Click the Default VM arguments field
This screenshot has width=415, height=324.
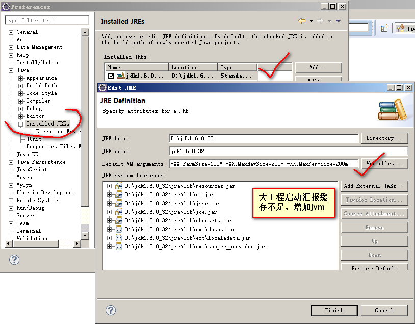264,164
